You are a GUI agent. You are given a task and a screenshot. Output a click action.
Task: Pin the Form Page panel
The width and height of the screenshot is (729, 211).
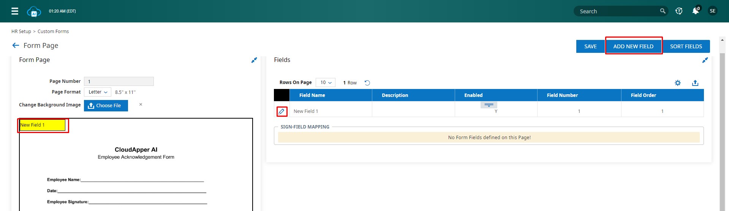pos(254,60)
